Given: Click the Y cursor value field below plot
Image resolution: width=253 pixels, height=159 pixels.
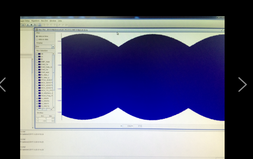Looking at the screenshot, I should point(138,126).
